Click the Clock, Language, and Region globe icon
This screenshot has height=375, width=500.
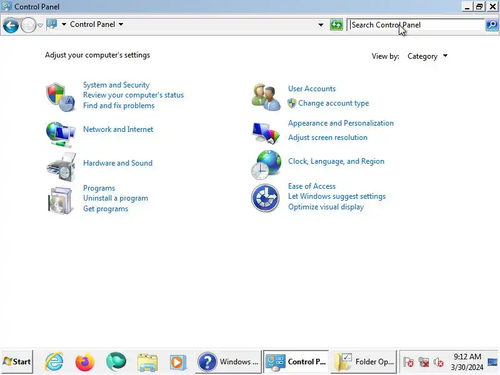tap(266, 165)
